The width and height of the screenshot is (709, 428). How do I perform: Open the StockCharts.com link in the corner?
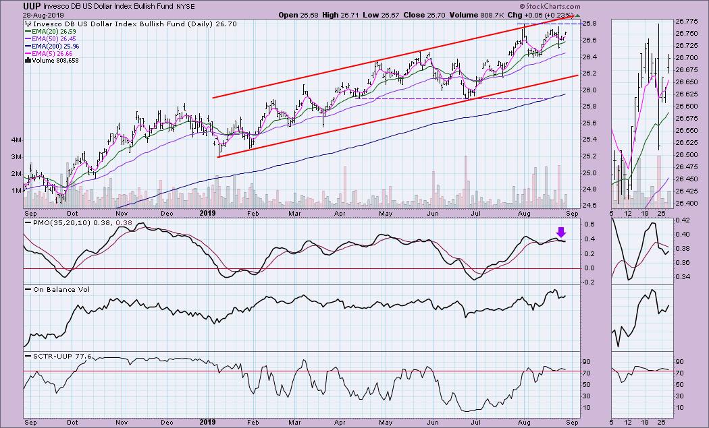click(550, 6)
